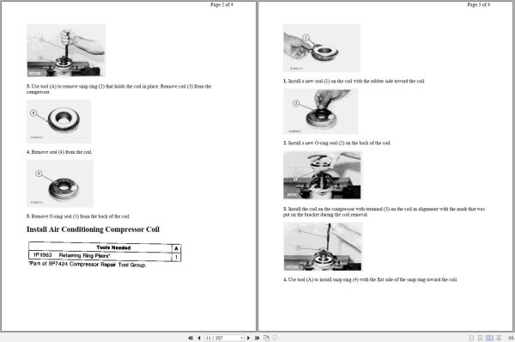Click step 2 text 'Install a new O-ring seal (2)'
This screenshot has width=515, height=342.
(x=337, y=143)
